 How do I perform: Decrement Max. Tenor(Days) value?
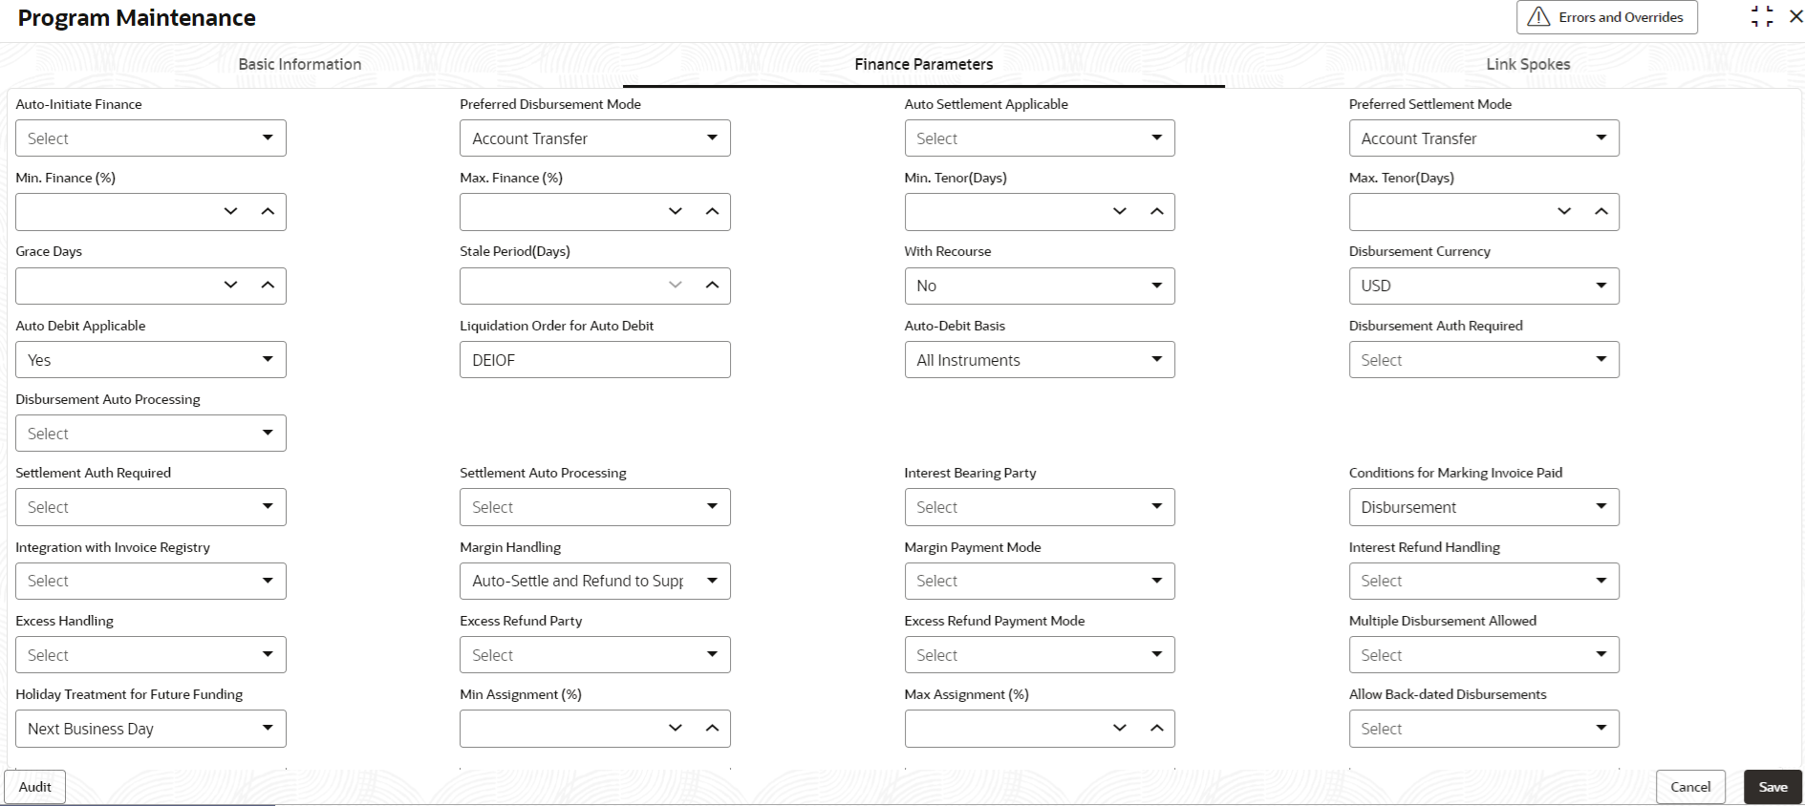pos(1564,212)
